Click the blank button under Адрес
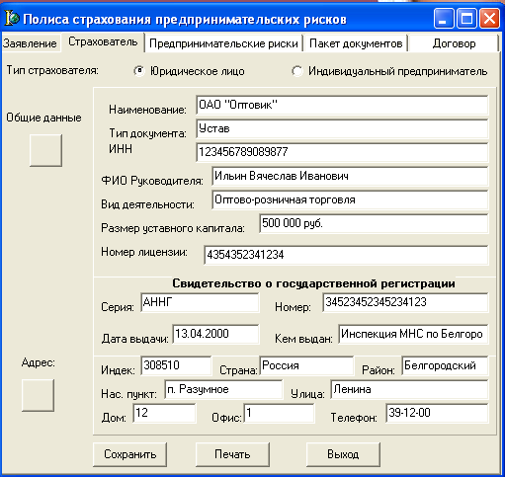Image resolution: width=505 pixels, height=477 pixels. [38, 395]
